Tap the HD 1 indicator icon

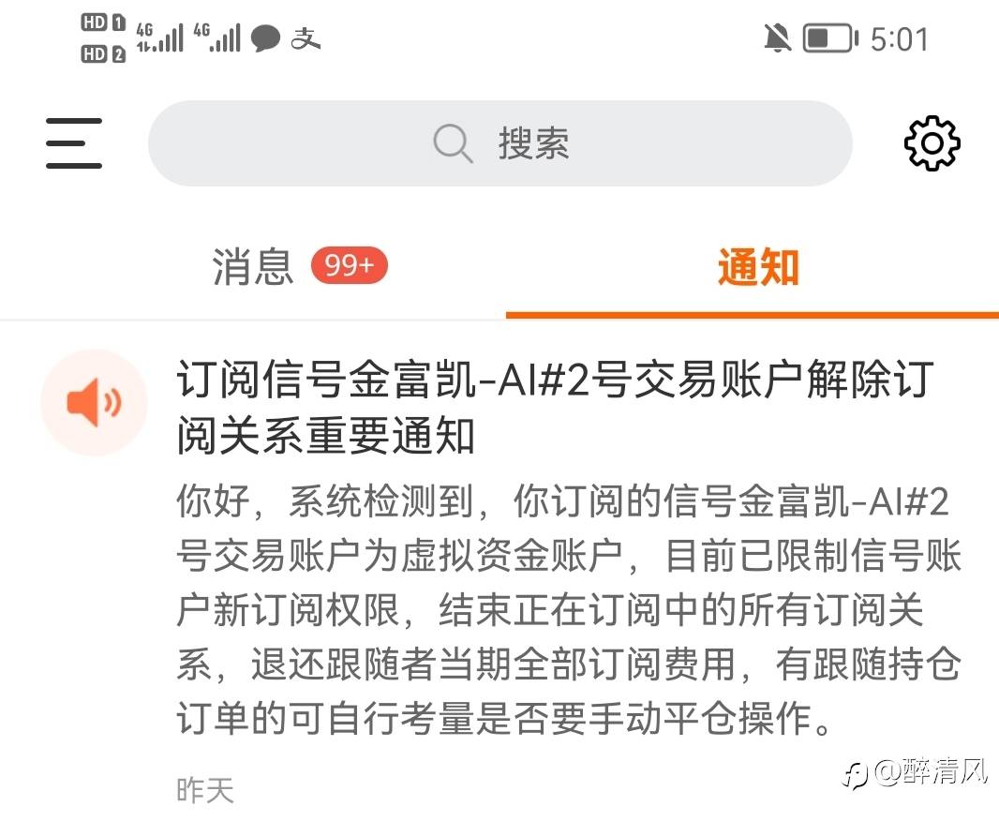103,22
